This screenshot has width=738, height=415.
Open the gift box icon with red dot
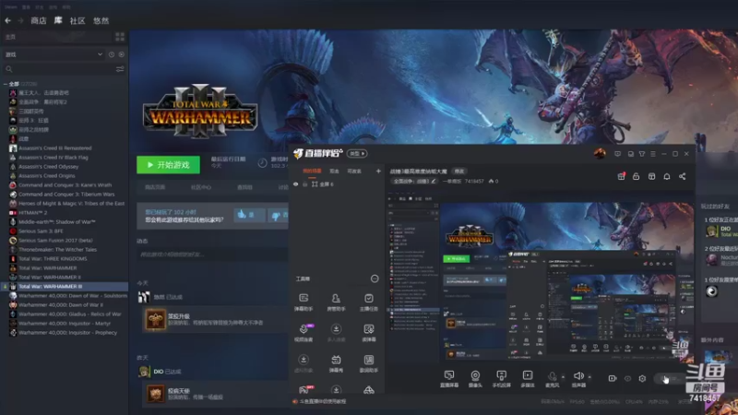[x=621, y=176]
